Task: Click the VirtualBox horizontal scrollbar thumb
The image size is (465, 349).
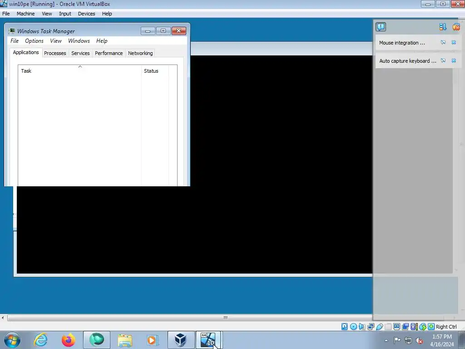Action: pos(225,318)
